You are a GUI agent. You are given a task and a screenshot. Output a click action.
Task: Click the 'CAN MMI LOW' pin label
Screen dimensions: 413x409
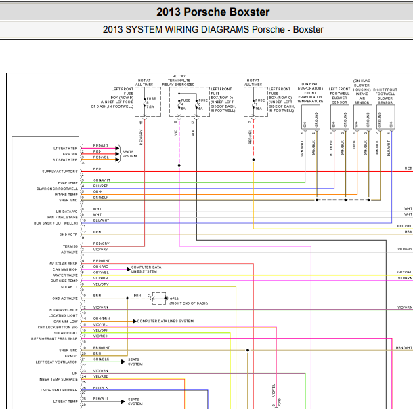pyautogui.click(x=65, y=322)
